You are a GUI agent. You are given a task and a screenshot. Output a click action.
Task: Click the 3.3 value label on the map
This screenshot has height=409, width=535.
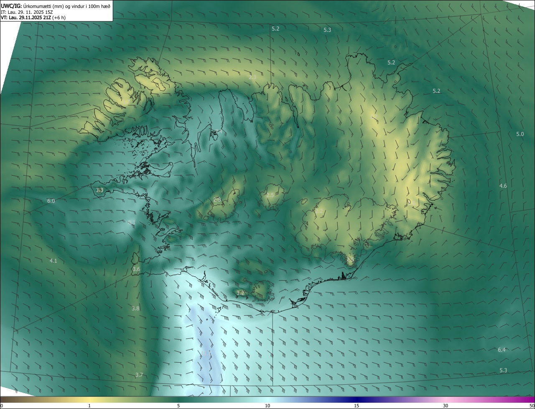(x=99, y=190)
